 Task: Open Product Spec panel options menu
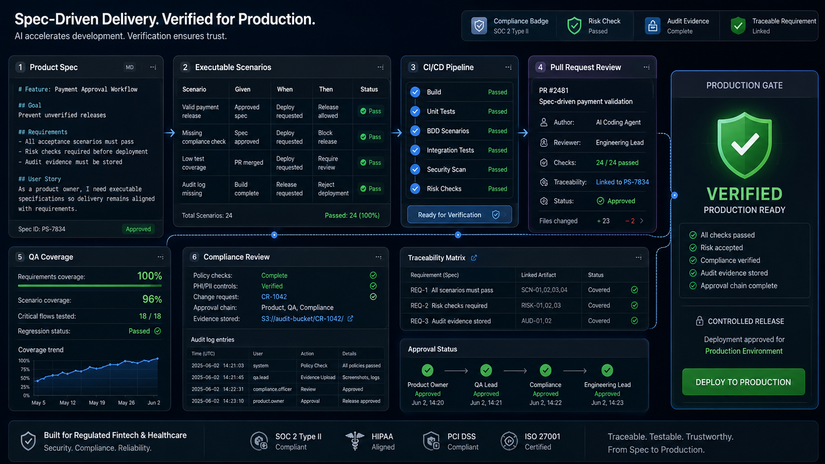(x=153, y=67)
